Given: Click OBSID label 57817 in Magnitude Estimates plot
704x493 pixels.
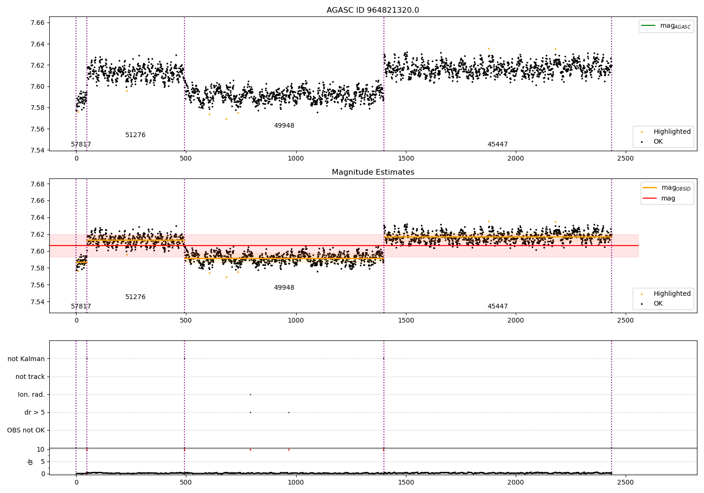Looking at the screenshot, I should [x=81, y=307].
